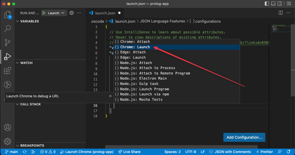Toggle the bottom panel layout icon
Image resolution: width=295 pixels, height=155 pixels.
[273, 4]
